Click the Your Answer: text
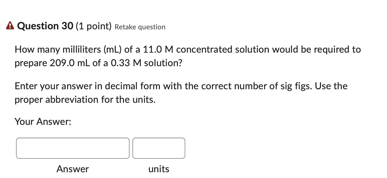 [43, 122]
